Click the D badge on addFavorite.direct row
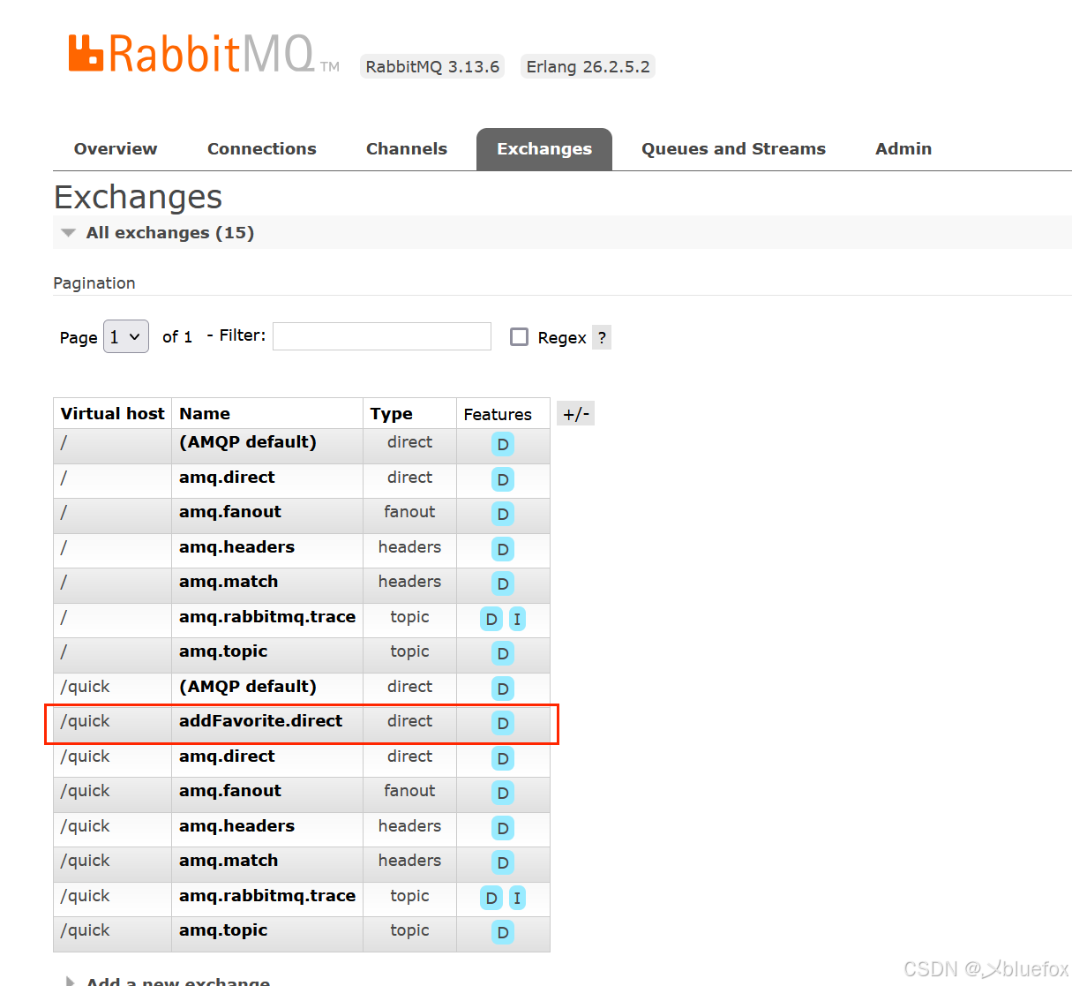This screenshot has height=986, width=1072. pyautogui.click(x=503, y=723)
